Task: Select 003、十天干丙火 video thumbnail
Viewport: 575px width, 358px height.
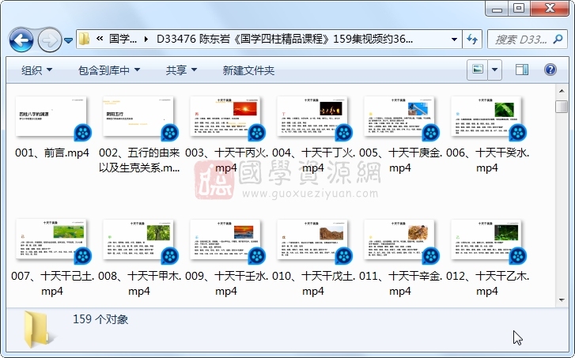Action: [x=226, y=118]
